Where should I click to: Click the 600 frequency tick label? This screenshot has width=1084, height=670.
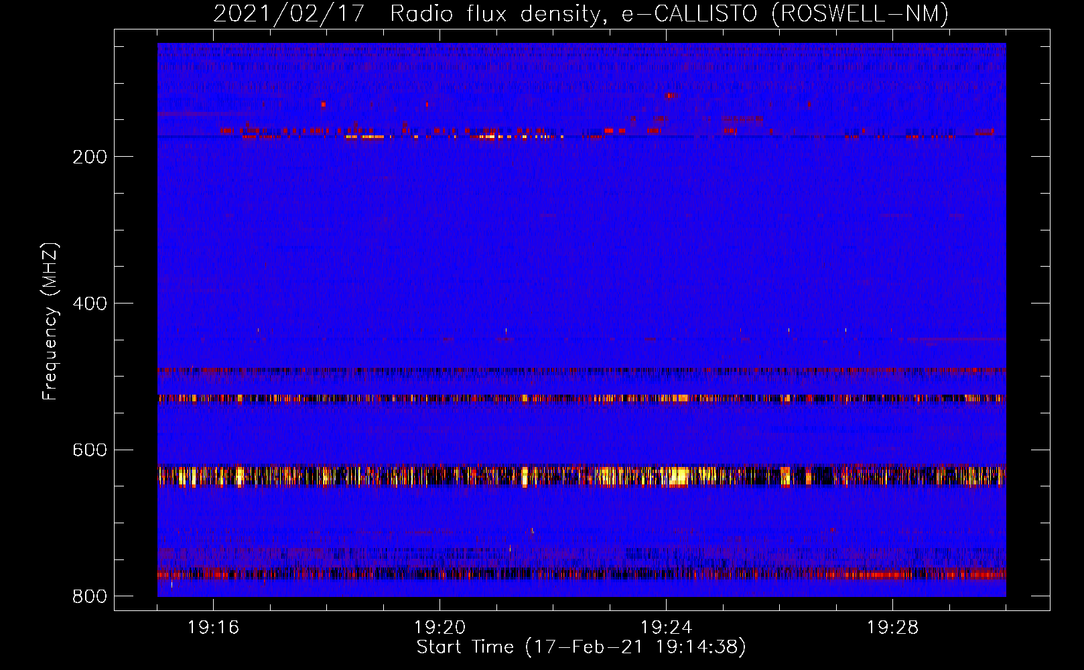90,450
